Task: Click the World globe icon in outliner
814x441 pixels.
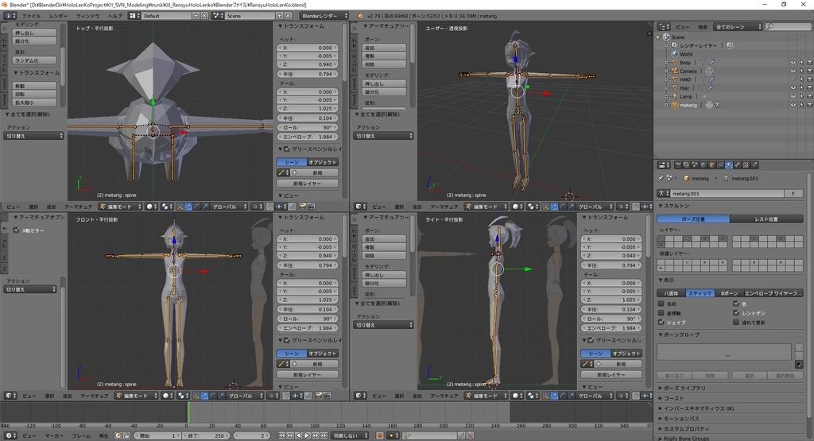Action: (675, 54)
